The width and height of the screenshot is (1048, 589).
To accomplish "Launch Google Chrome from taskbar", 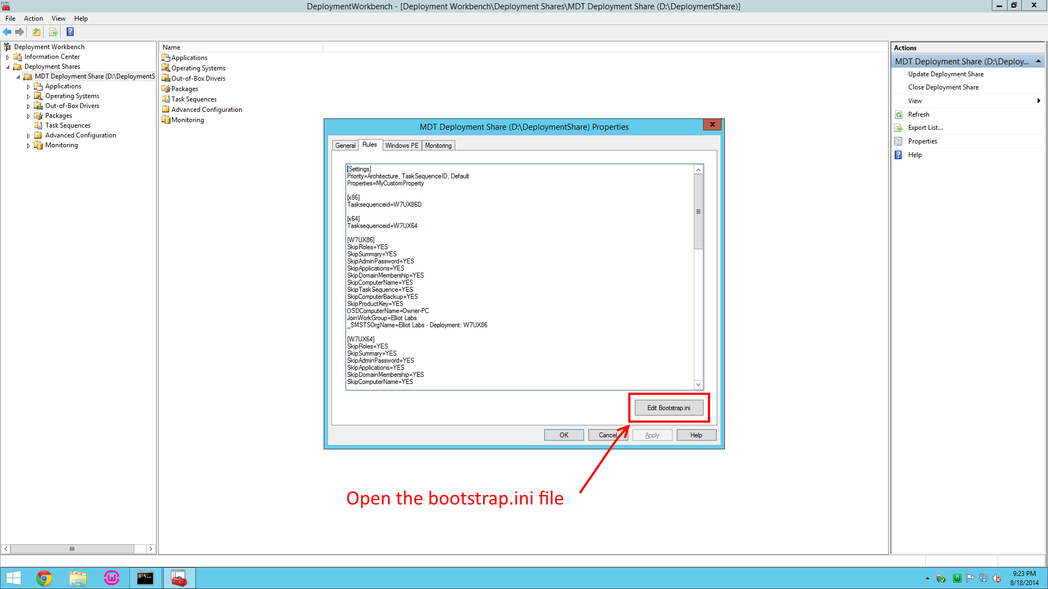I will pyautogui.click(x=44, y=578).
